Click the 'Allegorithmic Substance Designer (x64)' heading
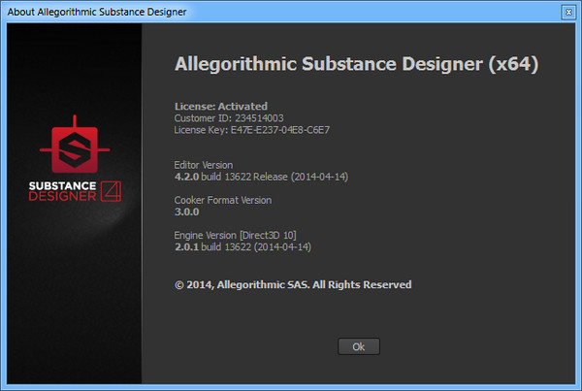This screenshot has height=391, width=582. (355, 64)
